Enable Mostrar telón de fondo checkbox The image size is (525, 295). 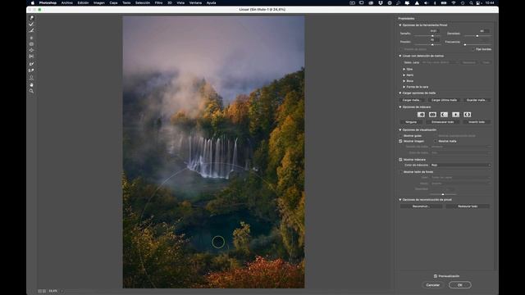401,172
